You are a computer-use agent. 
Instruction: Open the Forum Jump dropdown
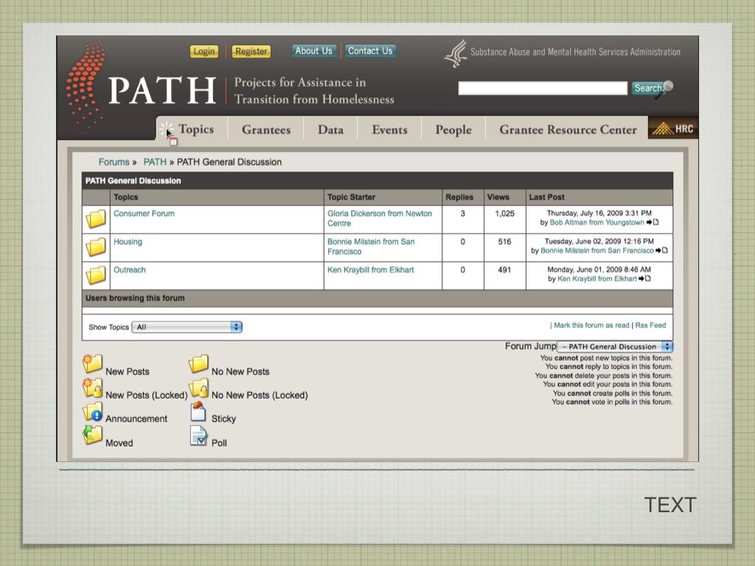(615, 346)
